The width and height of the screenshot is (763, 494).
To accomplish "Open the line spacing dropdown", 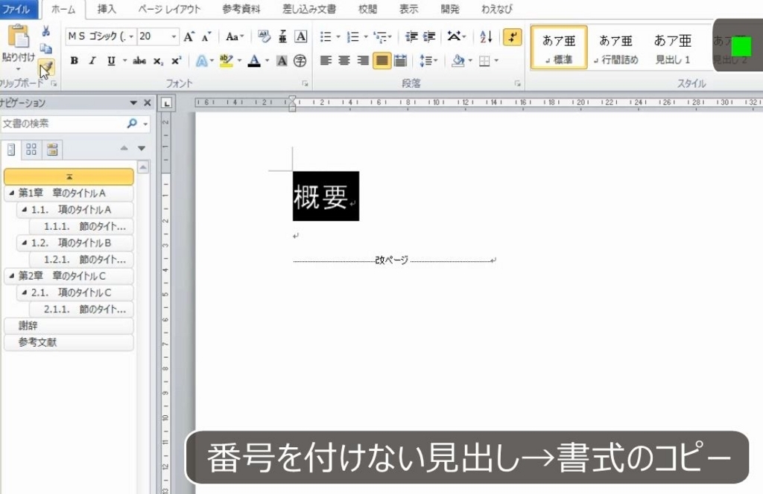I will 428,61.
